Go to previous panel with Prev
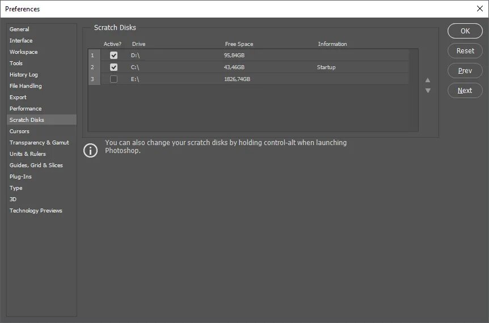Screen dimensions: 489x323 (x=465, y=71)
